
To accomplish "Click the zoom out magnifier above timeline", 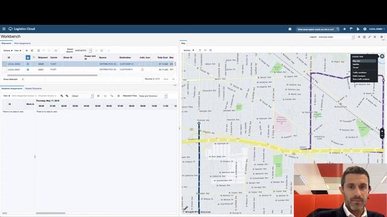I will (67, 96).
